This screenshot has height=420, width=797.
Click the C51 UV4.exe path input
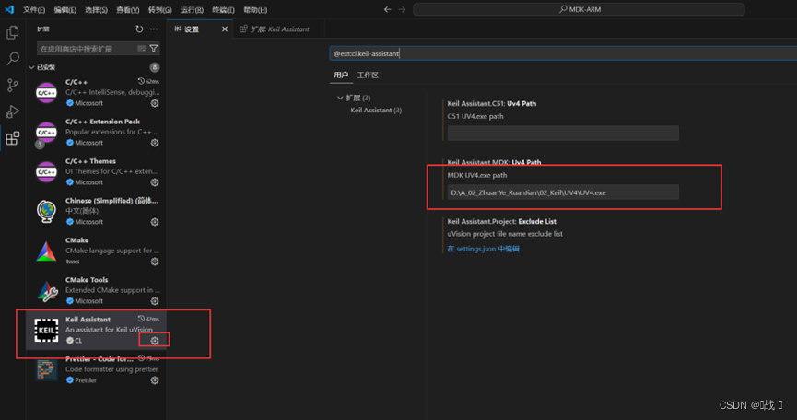tap(563, 133)
